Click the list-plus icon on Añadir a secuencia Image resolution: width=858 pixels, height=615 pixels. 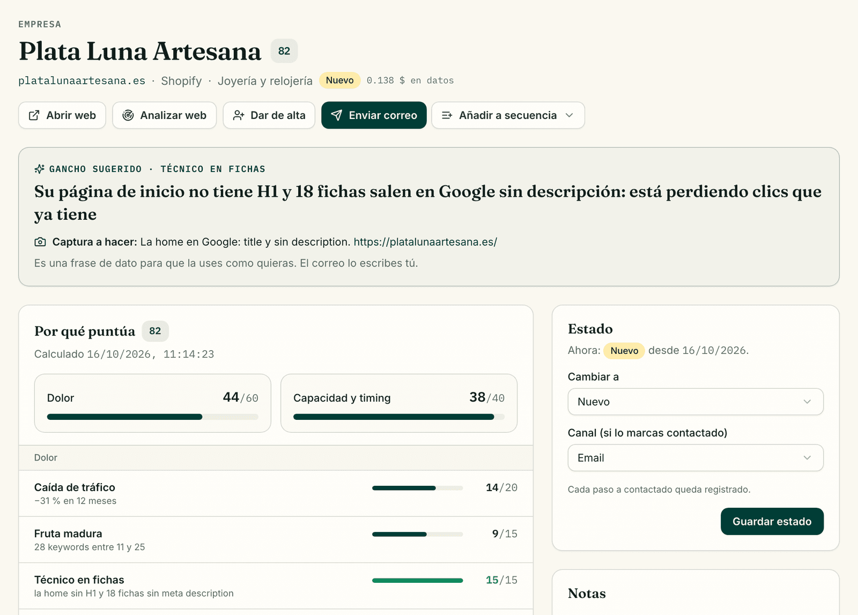(x=447, y=115)
